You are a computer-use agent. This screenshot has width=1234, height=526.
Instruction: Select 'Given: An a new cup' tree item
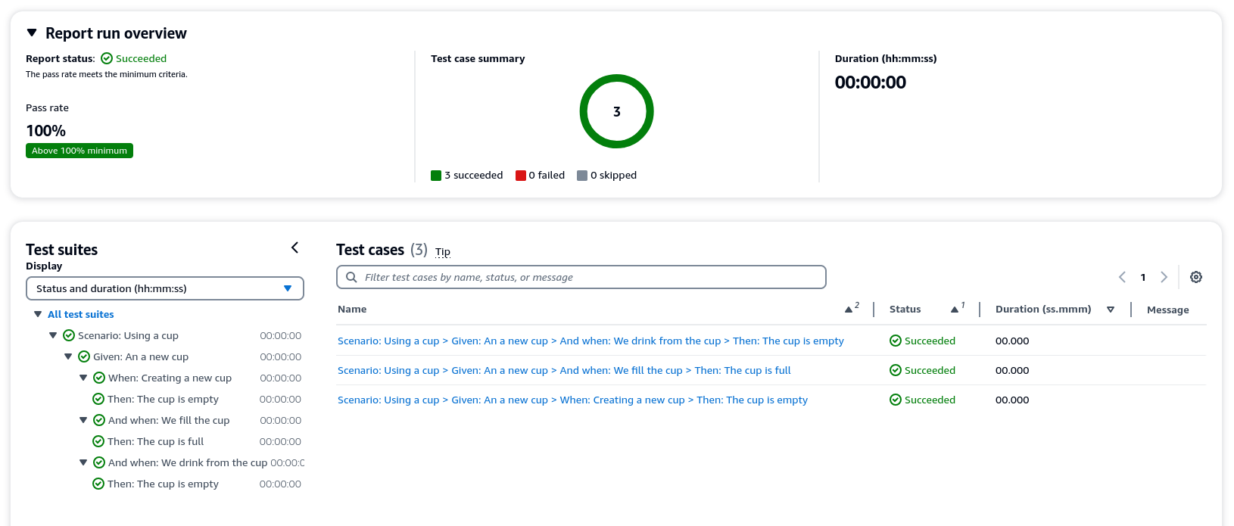[141, 356]
